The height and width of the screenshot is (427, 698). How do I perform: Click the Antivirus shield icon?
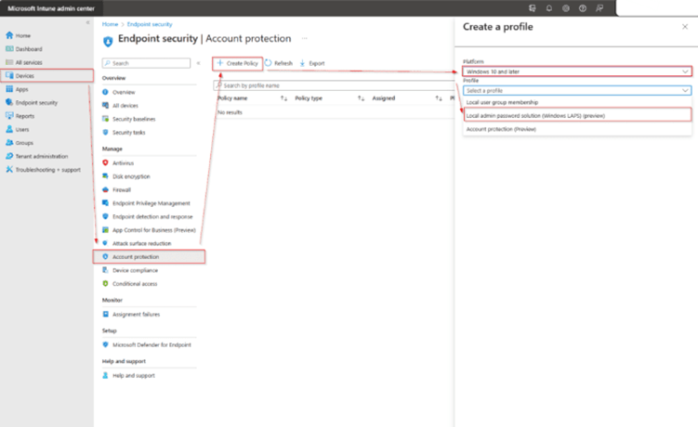[x=106, y=162]
